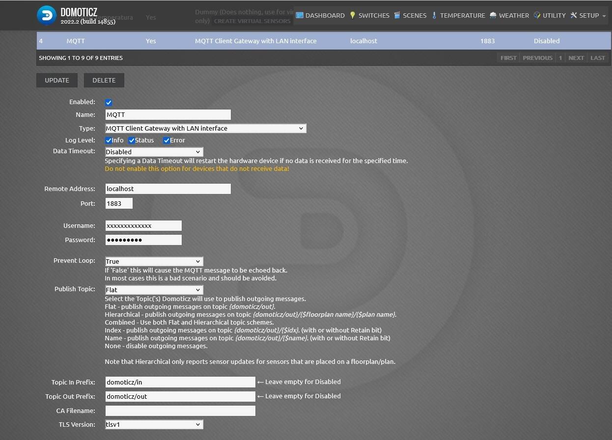Click the 'Showing 1 to 9 of 9 entries' text

pos(81,58)
